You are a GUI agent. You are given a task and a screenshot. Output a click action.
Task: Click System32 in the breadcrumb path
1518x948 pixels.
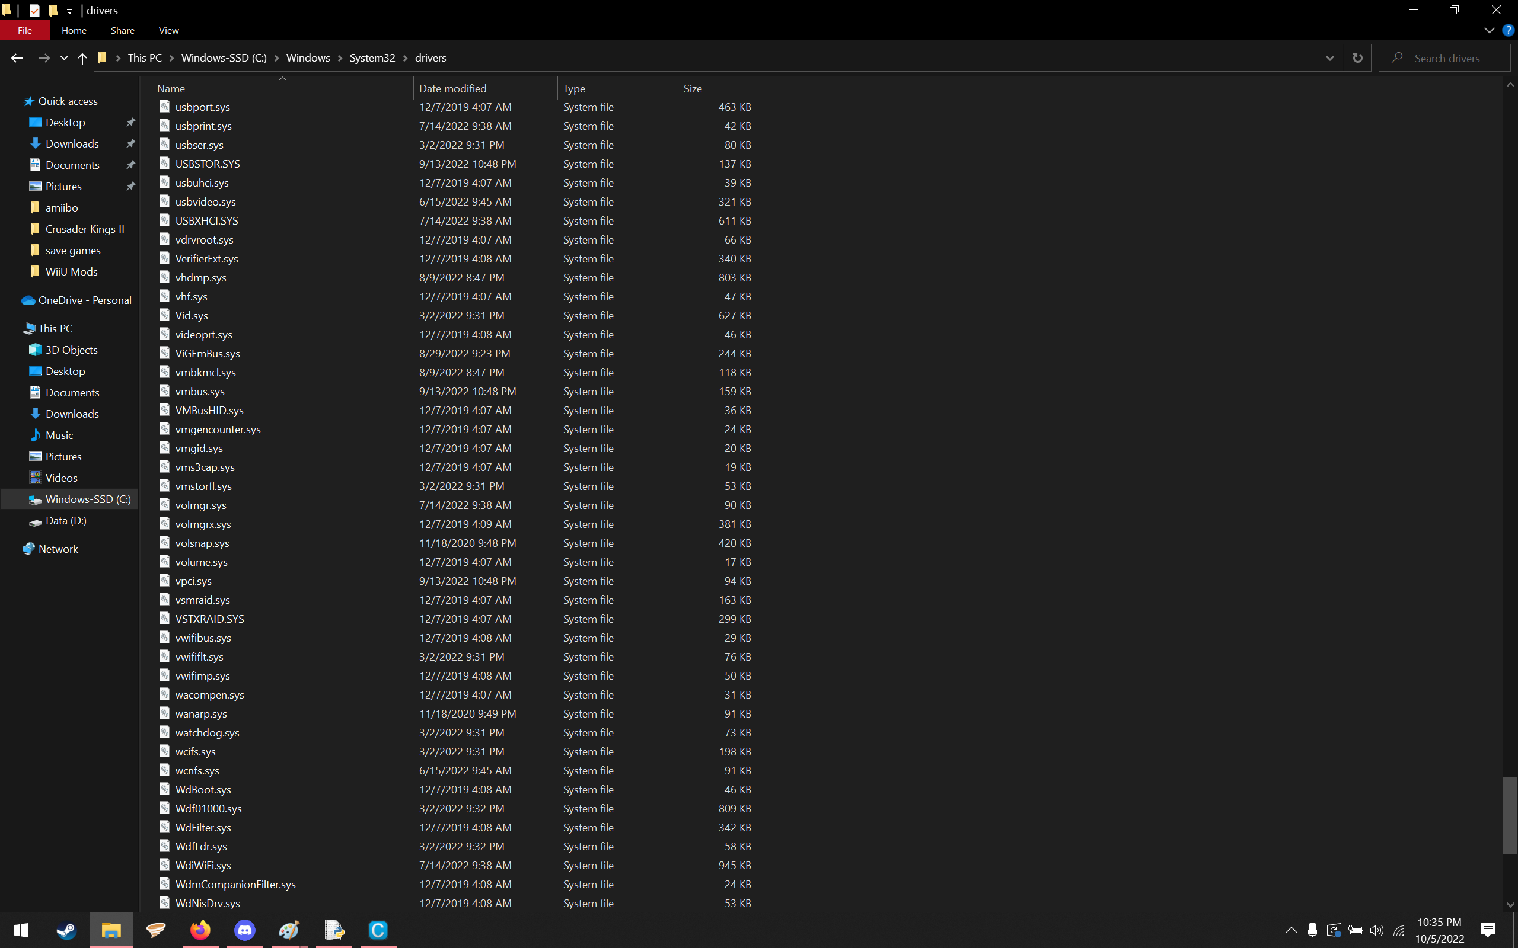pos(372,57)
